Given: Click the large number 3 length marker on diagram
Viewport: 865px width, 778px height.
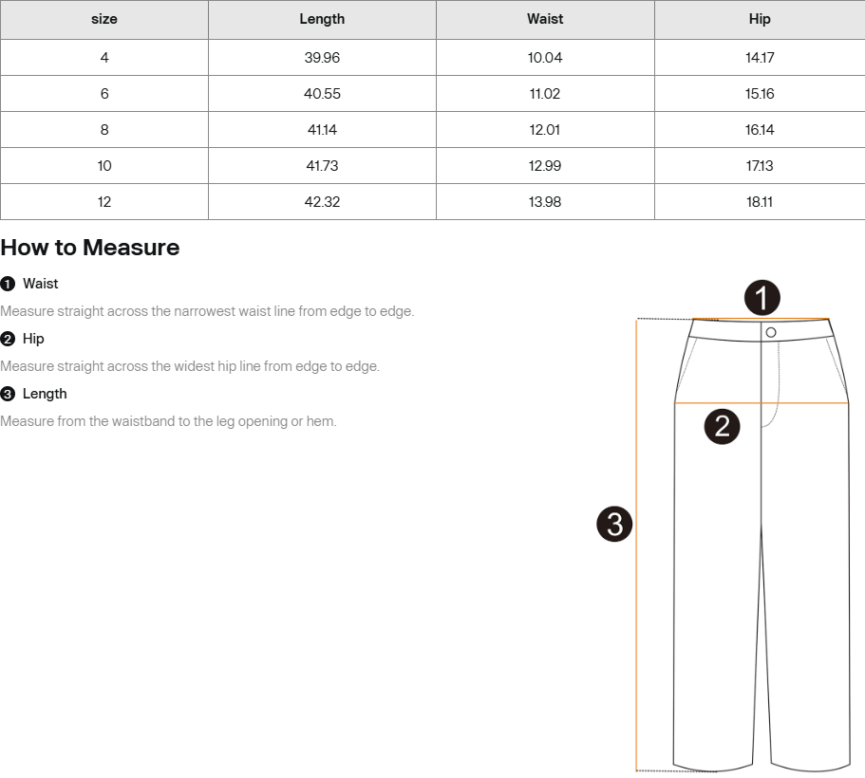Looking at the screenshot, I should coord(614,524).
